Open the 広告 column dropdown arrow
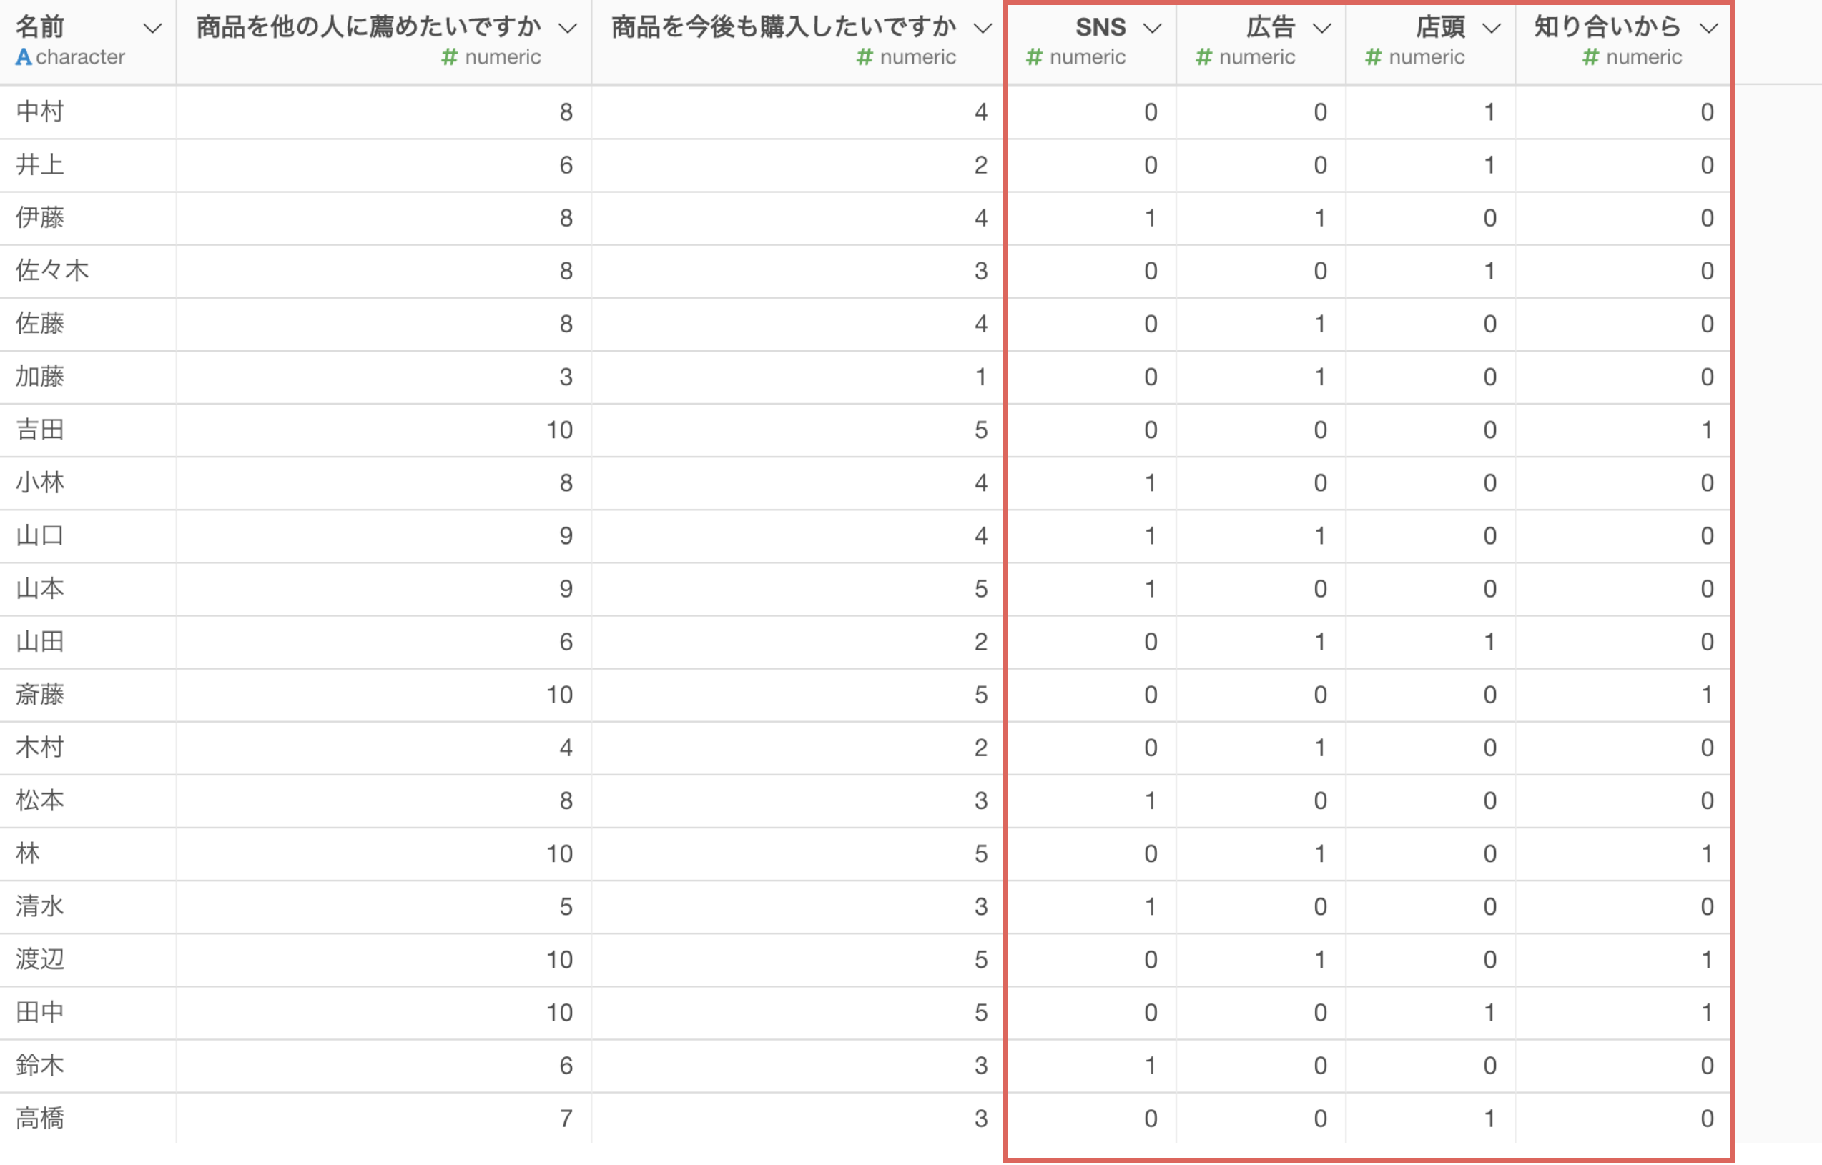Image resolution: width=1822 pixels, height=1165 pixels. (1321, 29)
